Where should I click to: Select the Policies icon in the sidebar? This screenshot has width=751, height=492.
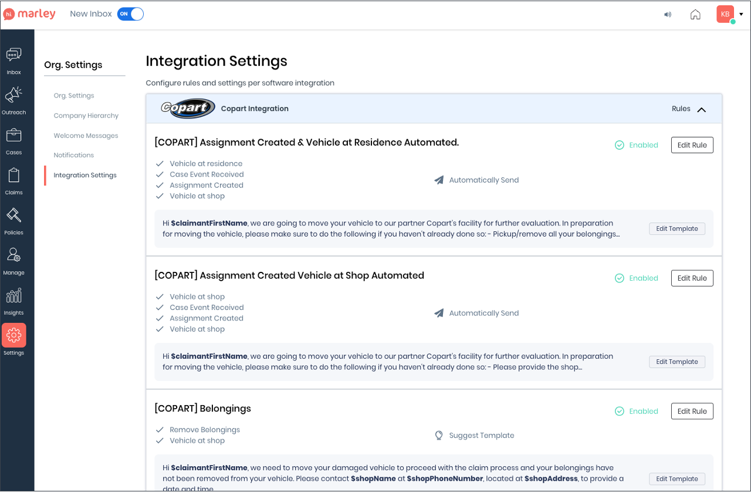13,218
